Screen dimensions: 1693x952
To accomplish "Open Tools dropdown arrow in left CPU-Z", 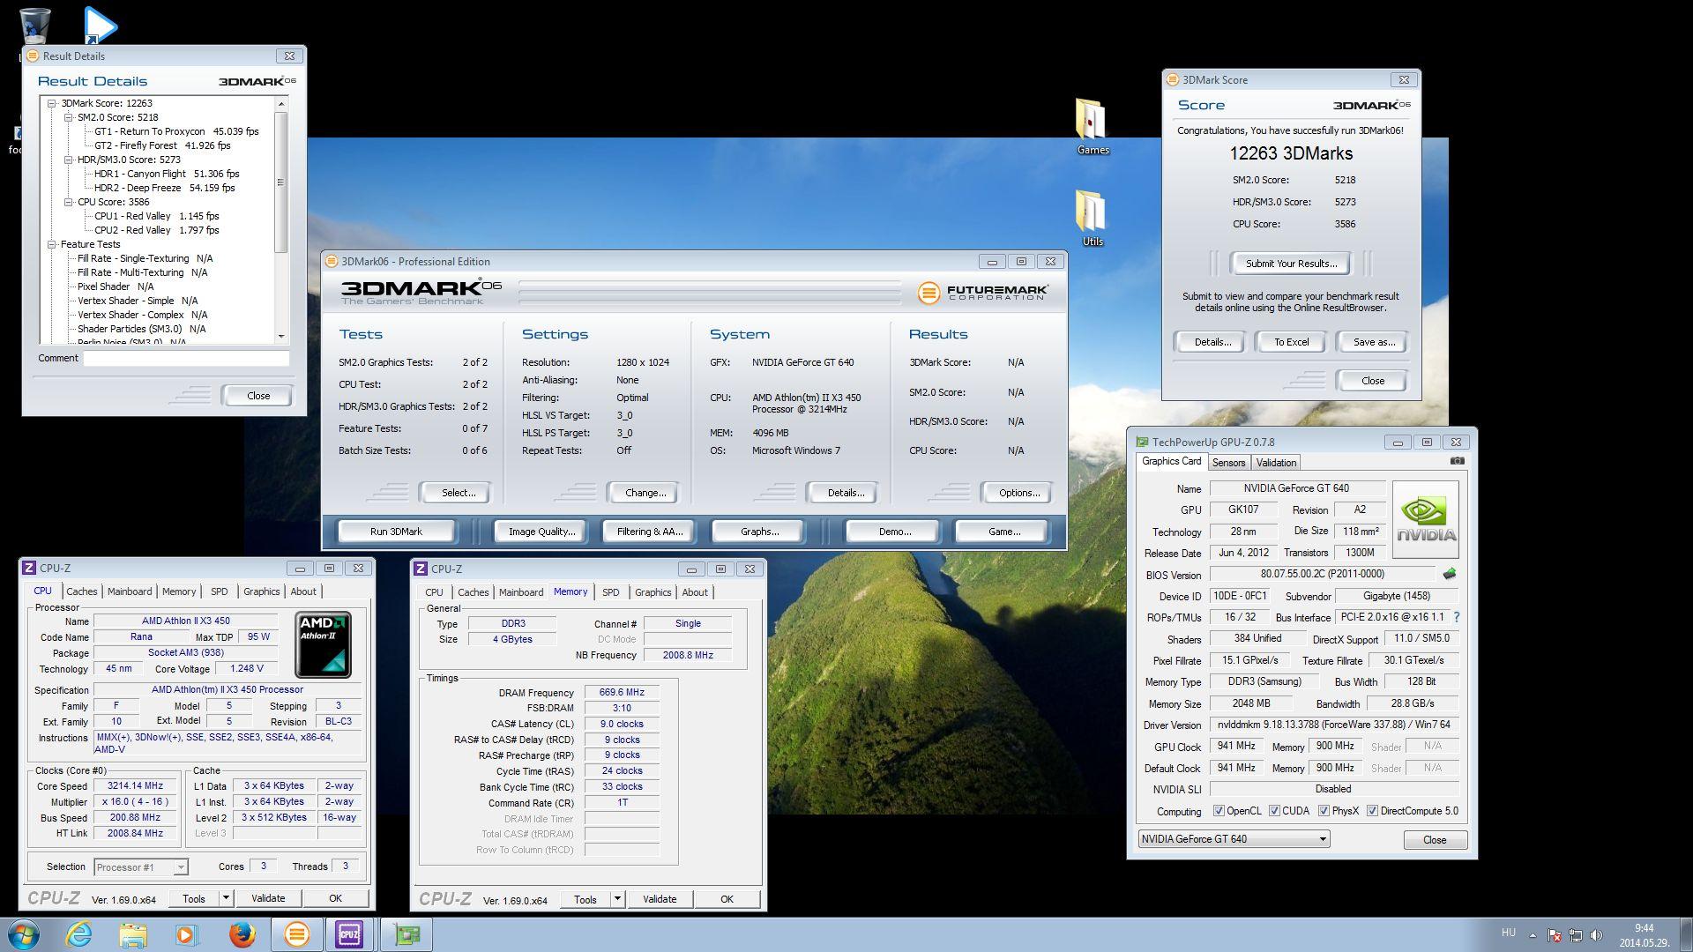I will (x=226, y=898).
